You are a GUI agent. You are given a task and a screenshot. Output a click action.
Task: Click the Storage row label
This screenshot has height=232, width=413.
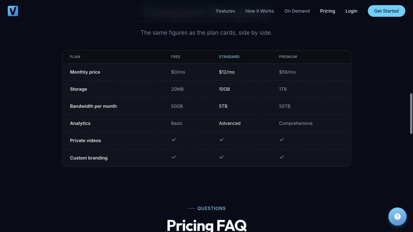coord(78,89)
